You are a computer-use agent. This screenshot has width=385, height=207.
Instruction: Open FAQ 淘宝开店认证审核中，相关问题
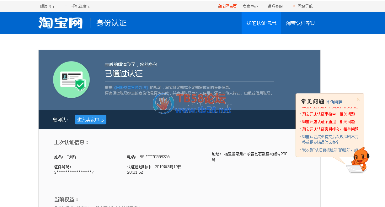click(x=328, y=114)
